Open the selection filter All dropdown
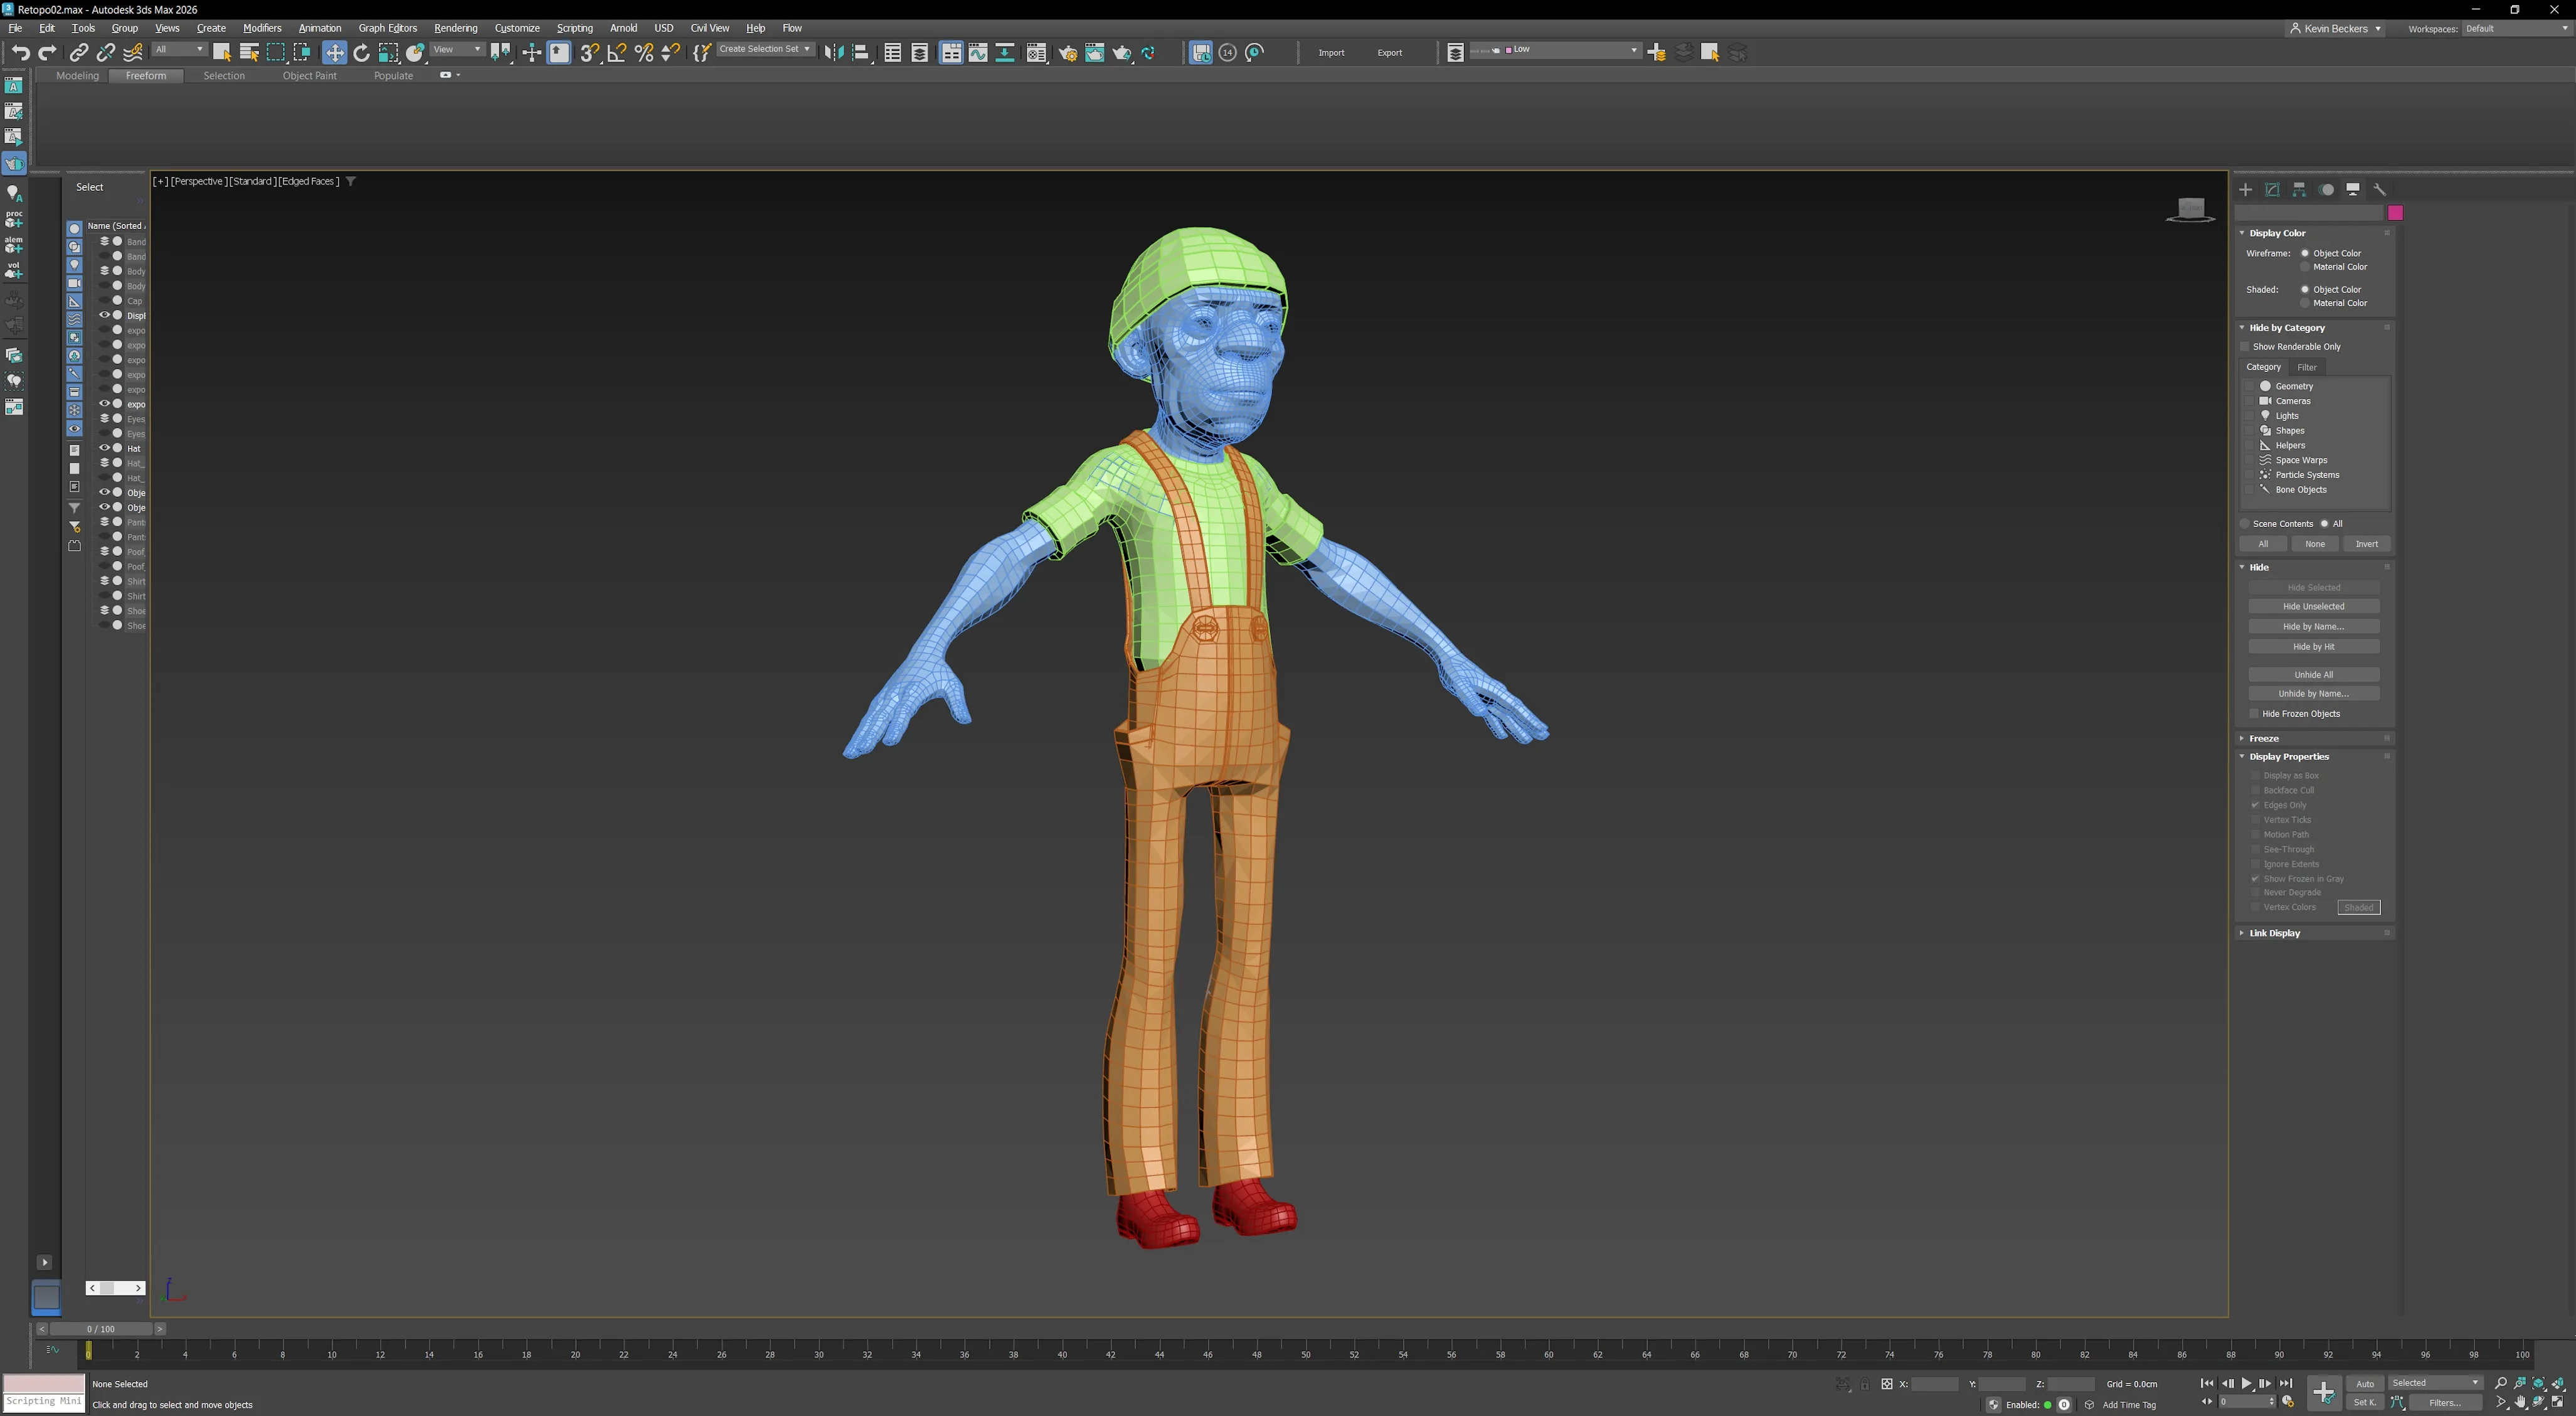 click(x=179, y=49)
